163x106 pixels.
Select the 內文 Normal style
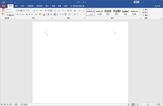tap(90, 13)
